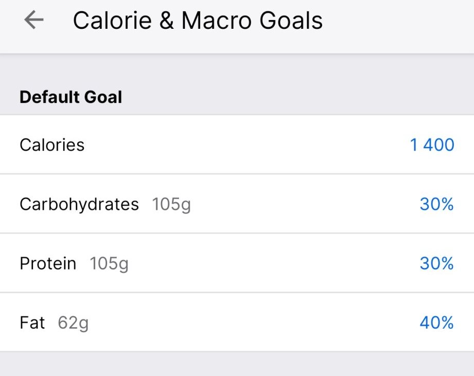Viewport: 474px width, 376px height.
Task: Select the Calories label
Action: [x=52, y=145]
